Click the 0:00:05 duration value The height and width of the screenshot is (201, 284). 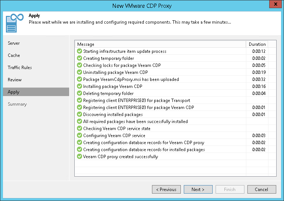point(259,65)
